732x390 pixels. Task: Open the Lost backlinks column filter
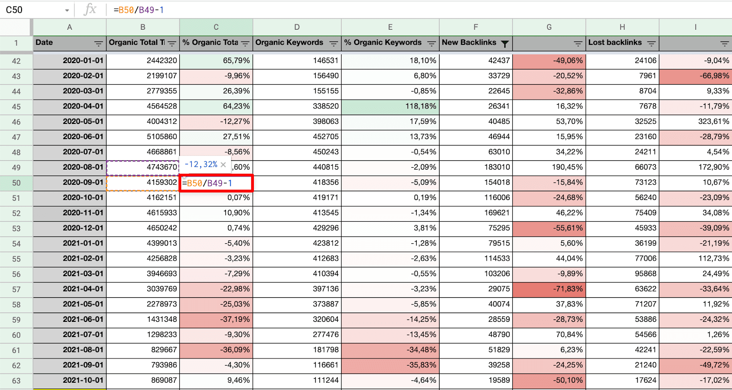tap(651, 43)
